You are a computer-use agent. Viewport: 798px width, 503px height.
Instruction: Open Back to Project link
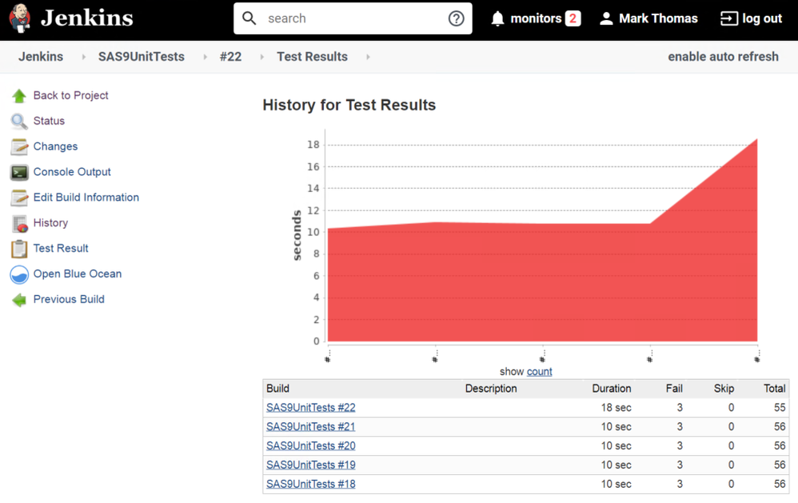[70, 95]
